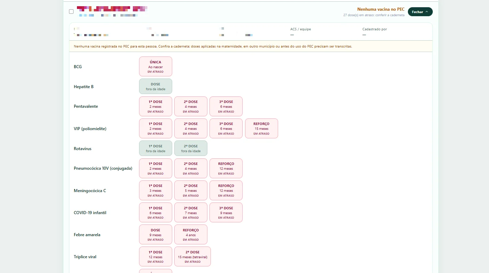Click the Pneumocócica 10V 2ª dose card
This screenshot has width=489, height=273.
[x=191, y=168]
